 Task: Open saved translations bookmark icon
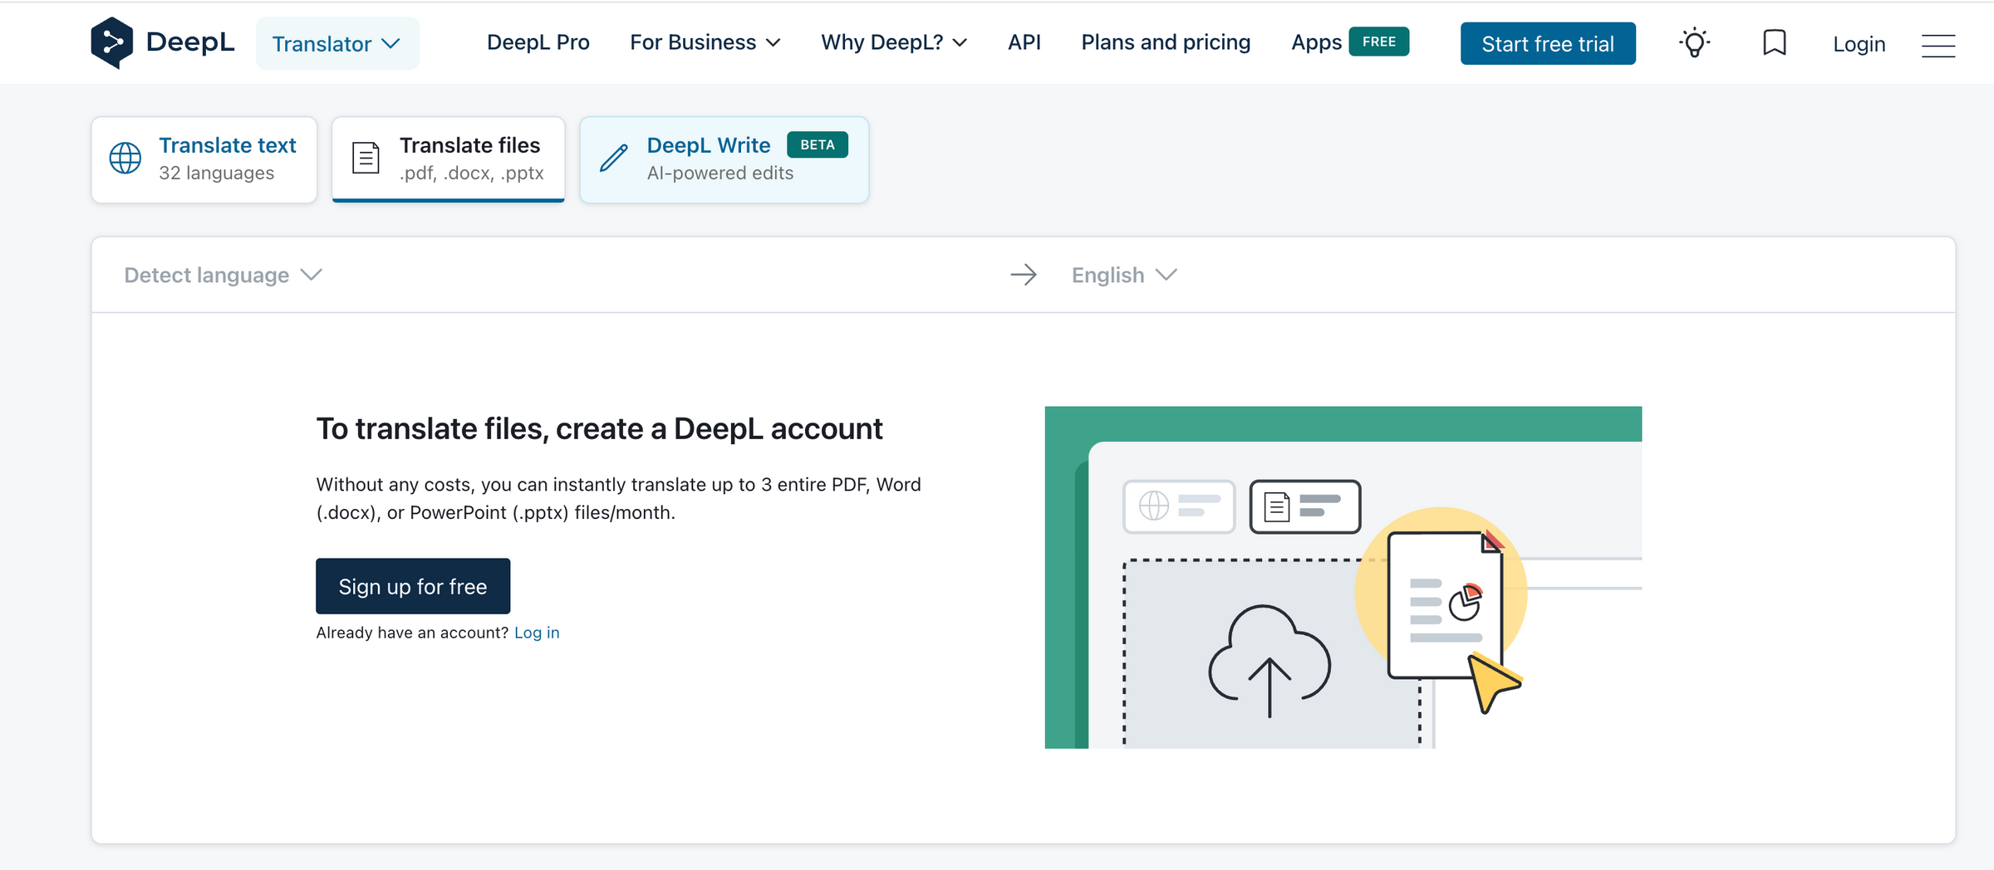(x=1774, y=43)
